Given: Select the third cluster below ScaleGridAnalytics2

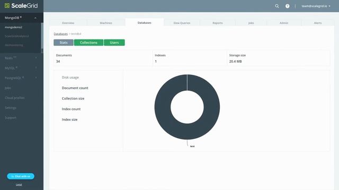Looking at the screenshot, I should click(x=14, y=45).
